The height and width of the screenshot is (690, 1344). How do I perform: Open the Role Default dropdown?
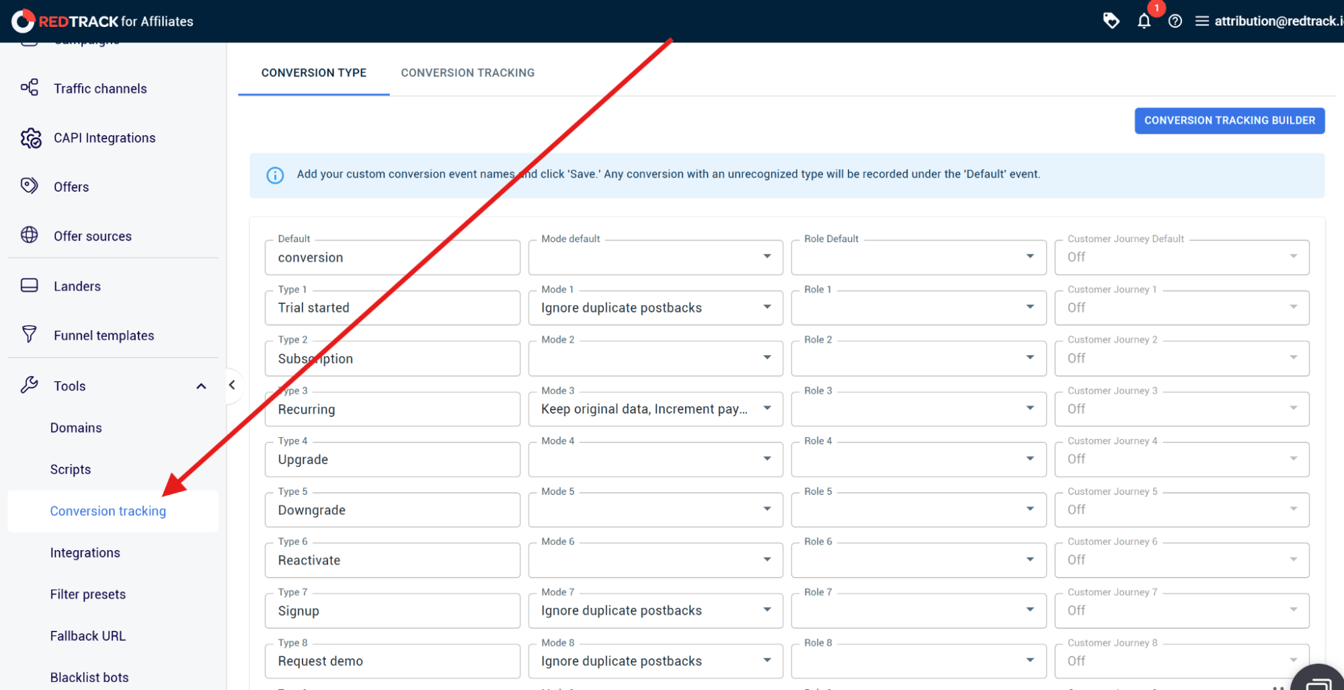918,258
